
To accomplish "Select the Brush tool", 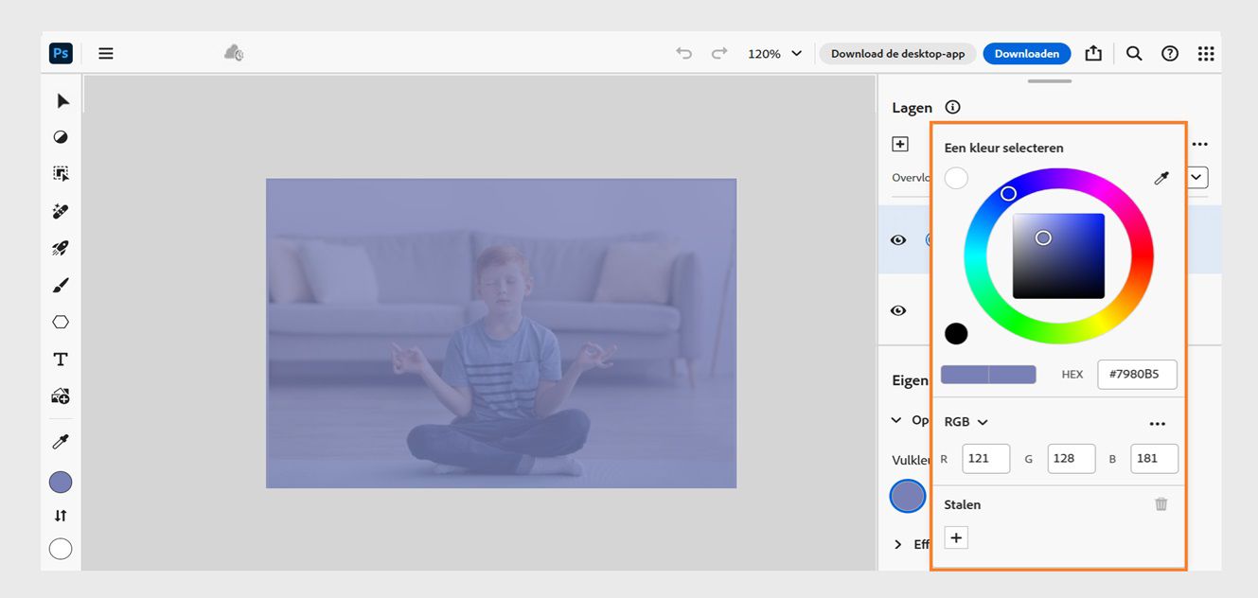I will click(x=61, y=285).
